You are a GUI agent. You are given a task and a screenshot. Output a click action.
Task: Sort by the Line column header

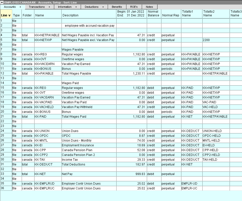pyautogui.click(x=6, y=15)
